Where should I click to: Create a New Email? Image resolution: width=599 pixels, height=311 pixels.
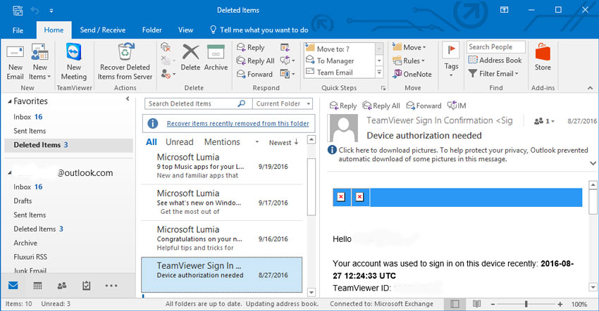(16, 63)
